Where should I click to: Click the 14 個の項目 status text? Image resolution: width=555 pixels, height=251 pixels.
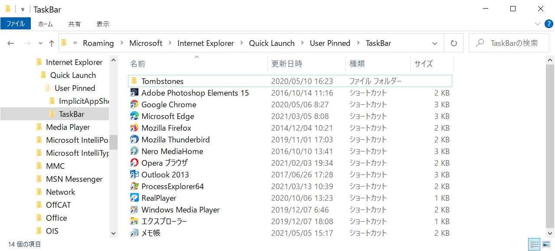[x=25, y=245]
